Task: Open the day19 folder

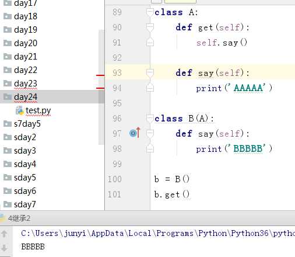Action: pos(25,30)
